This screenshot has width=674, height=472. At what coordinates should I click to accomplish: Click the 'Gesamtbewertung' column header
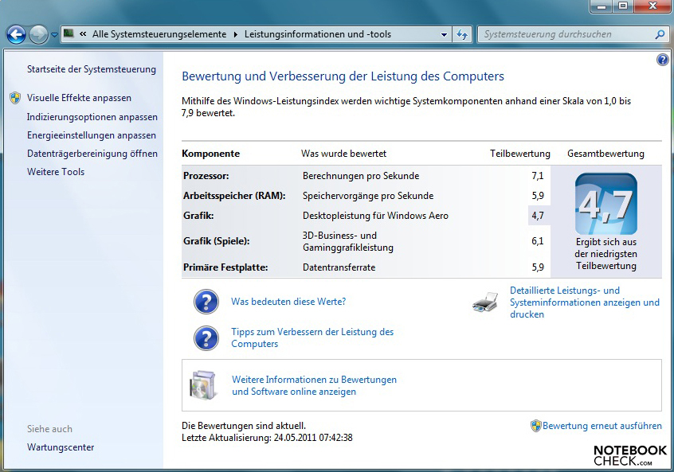pos(605,154)
